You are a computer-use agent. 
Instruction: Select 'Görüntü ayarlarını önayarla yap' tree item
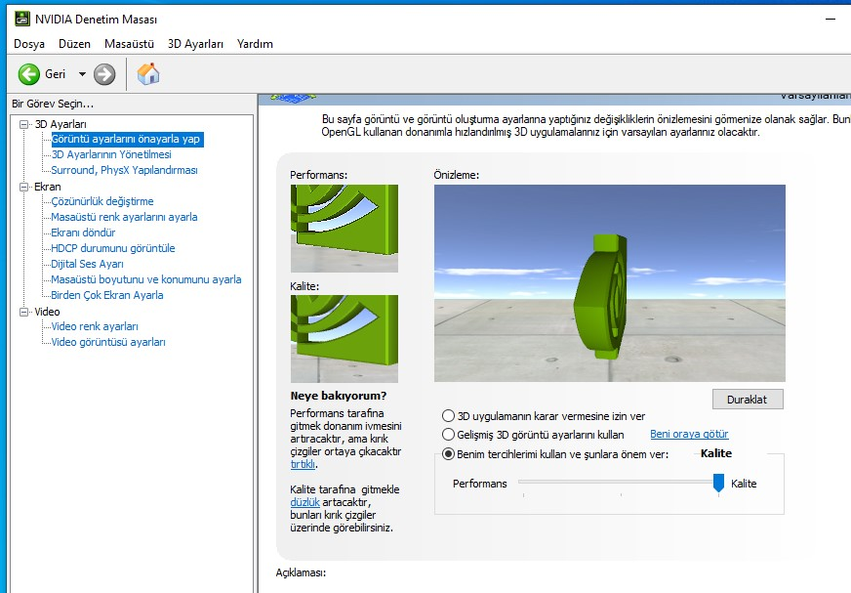(x=126, y=139)
